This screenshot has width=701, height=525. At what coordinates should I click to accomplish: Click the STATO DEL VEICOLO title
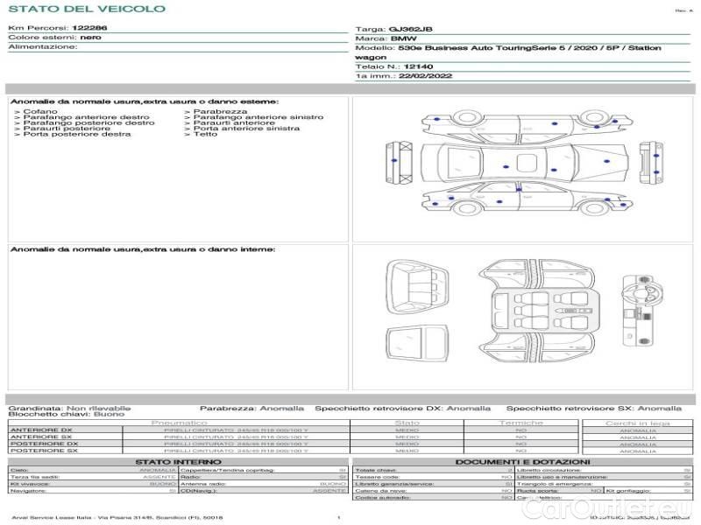coord(86,9)
